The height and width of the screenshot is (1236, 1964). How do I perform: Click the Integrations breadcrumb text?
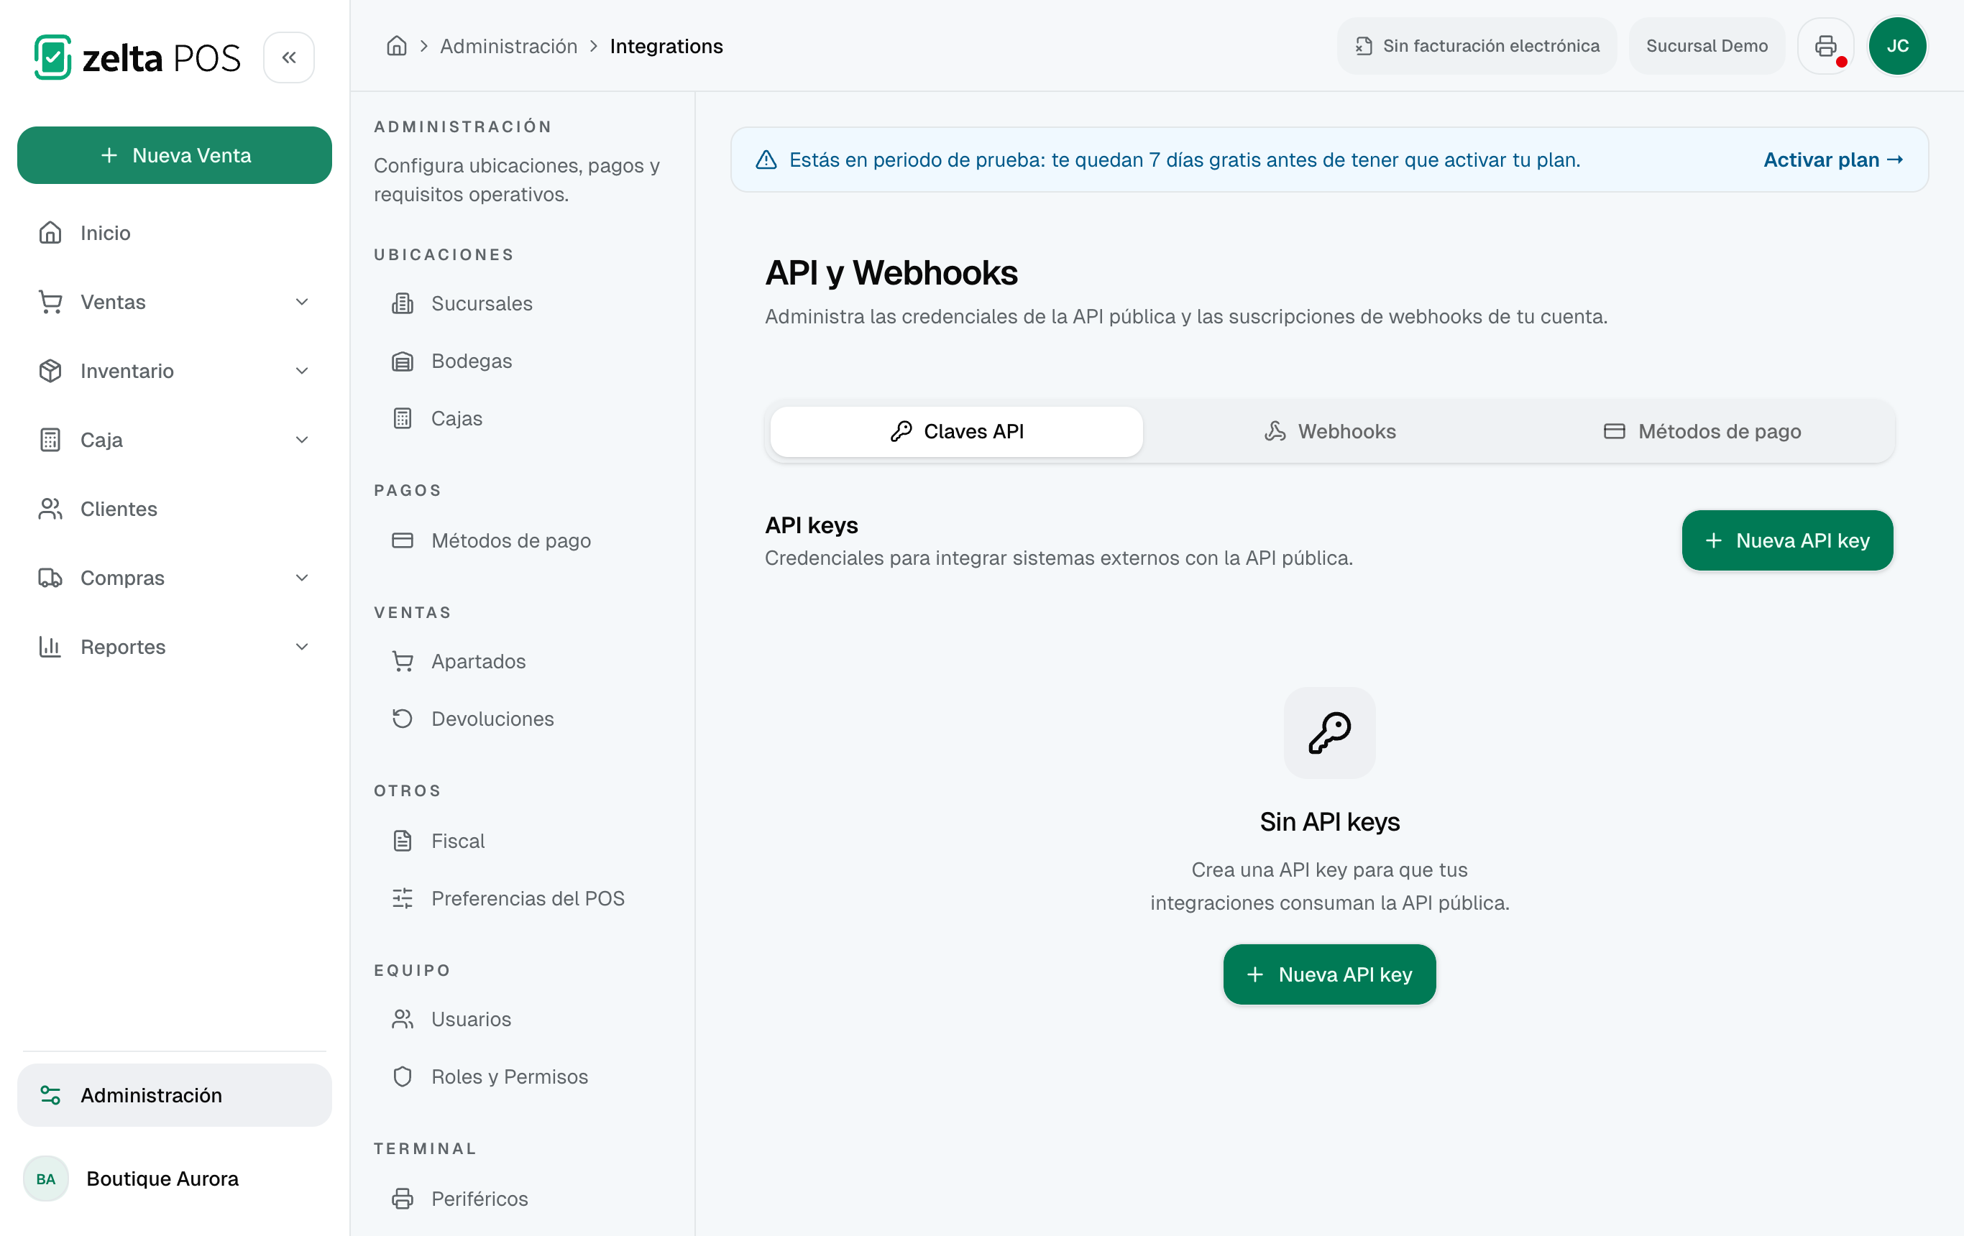click(x=666, y=46)
